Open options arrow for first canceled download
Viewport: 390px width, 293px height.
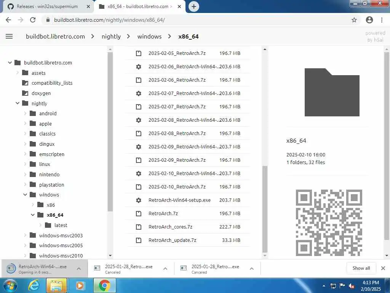(165, 269)
